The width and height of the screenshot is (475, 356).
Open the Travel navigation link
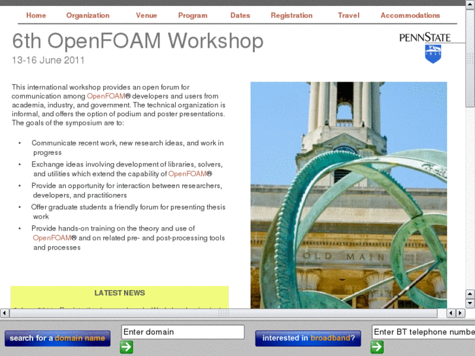click(x=349, y=16)
